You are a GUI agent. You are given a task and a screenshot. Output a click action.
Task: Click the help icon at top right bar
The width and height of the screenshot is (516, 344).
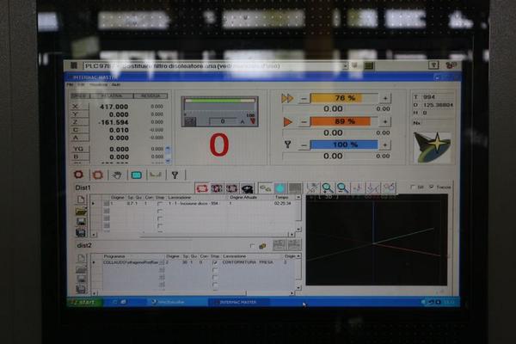pyautogui.click(x=433, y=65)
